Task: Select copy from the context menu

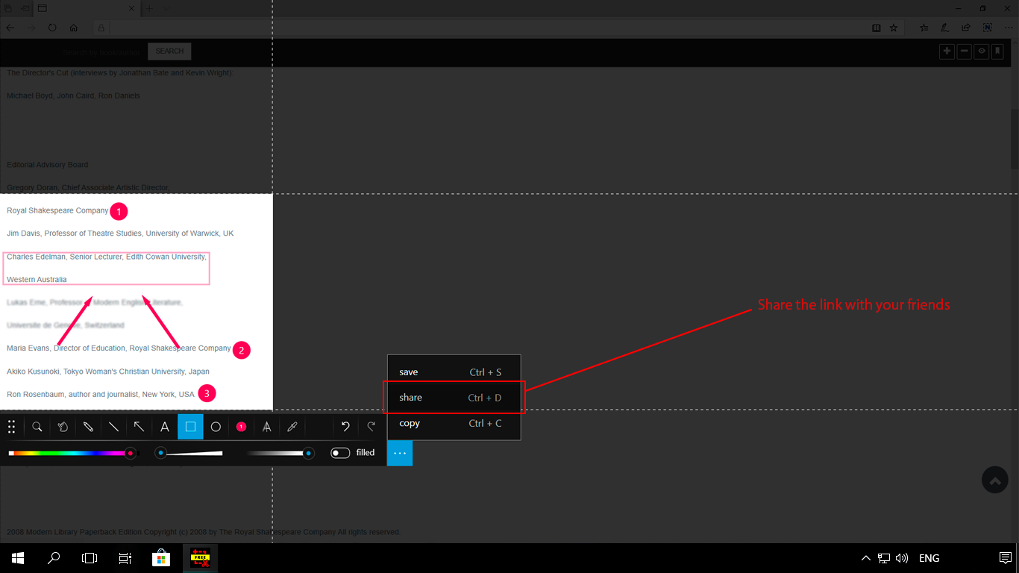Action: click(x=410, y=423)
